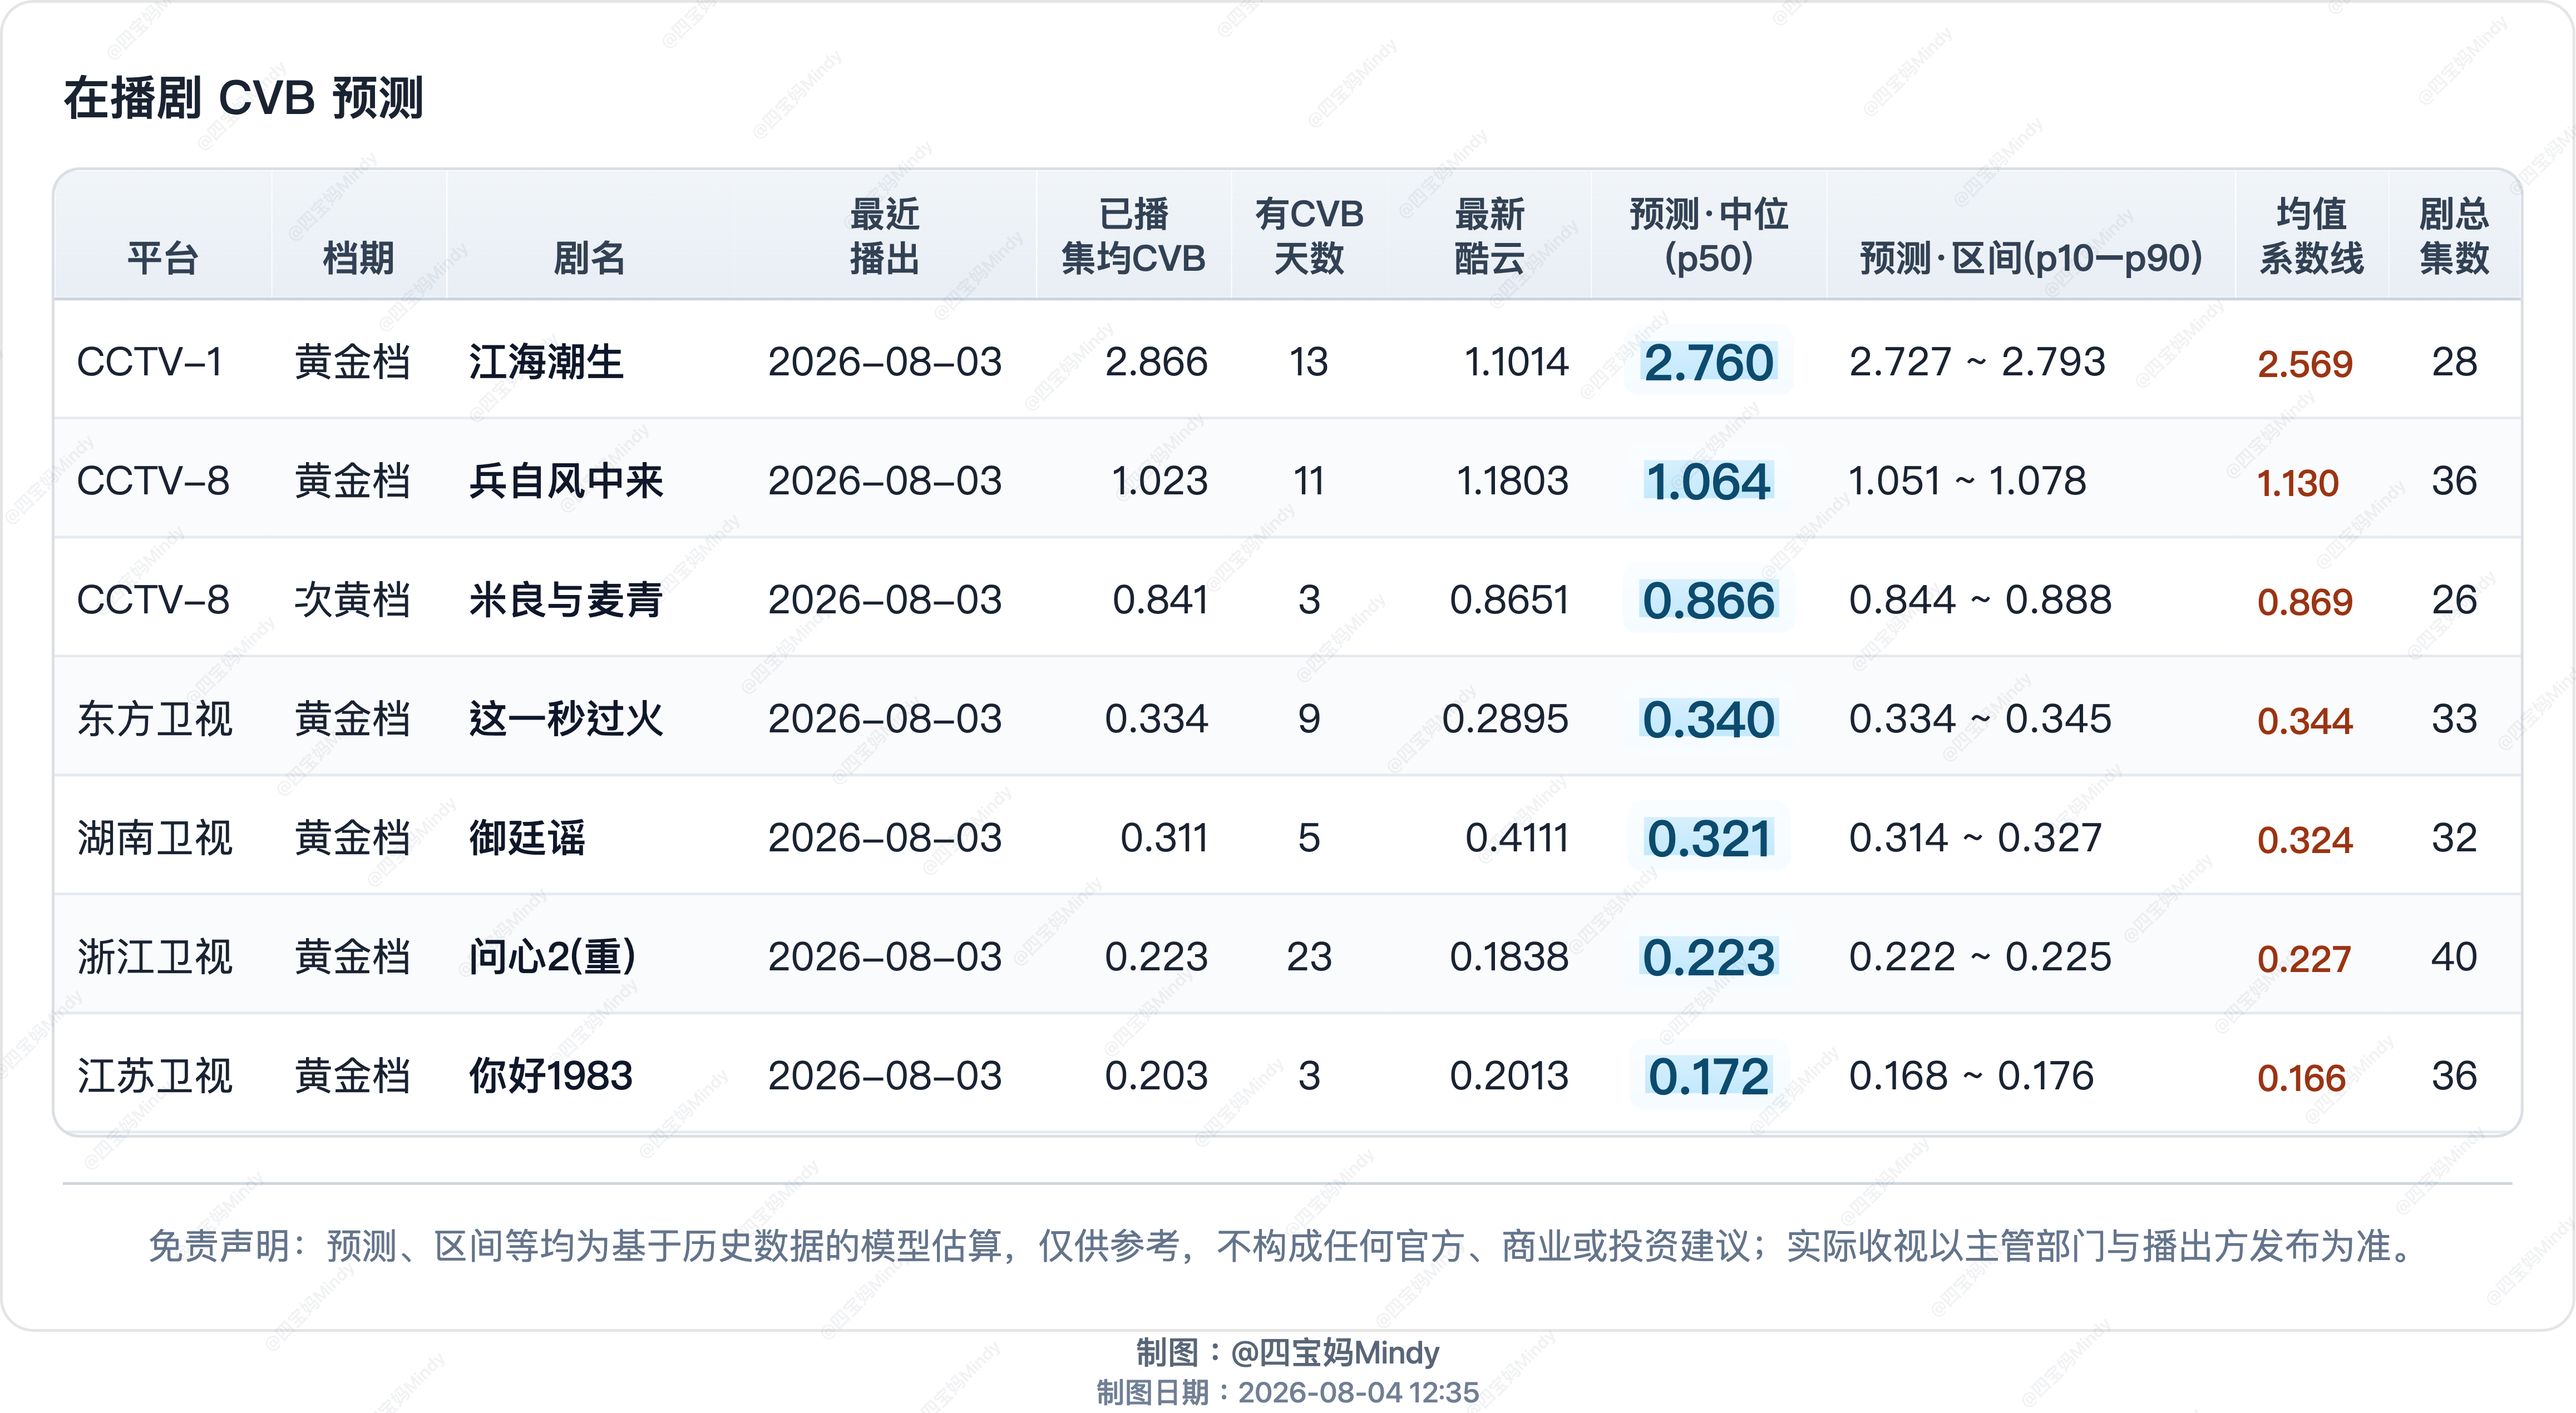Click the average CVB value 0.841
The height and width of the screenshot is (1413, 2576).
point(1160,599)
